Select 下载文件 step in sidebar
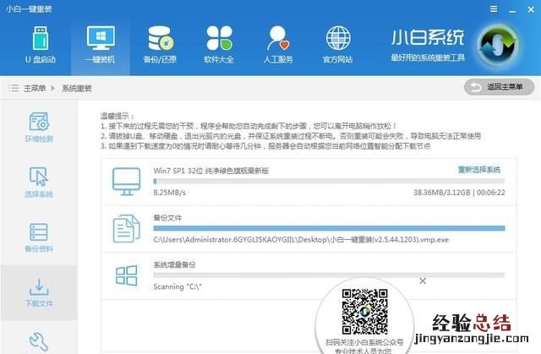The image size is (541, 354). [39, 292]
